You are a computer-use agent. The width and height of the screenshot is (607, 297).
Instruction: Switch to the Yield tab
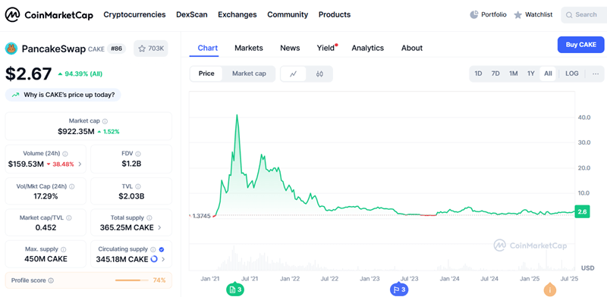[326, 48]
